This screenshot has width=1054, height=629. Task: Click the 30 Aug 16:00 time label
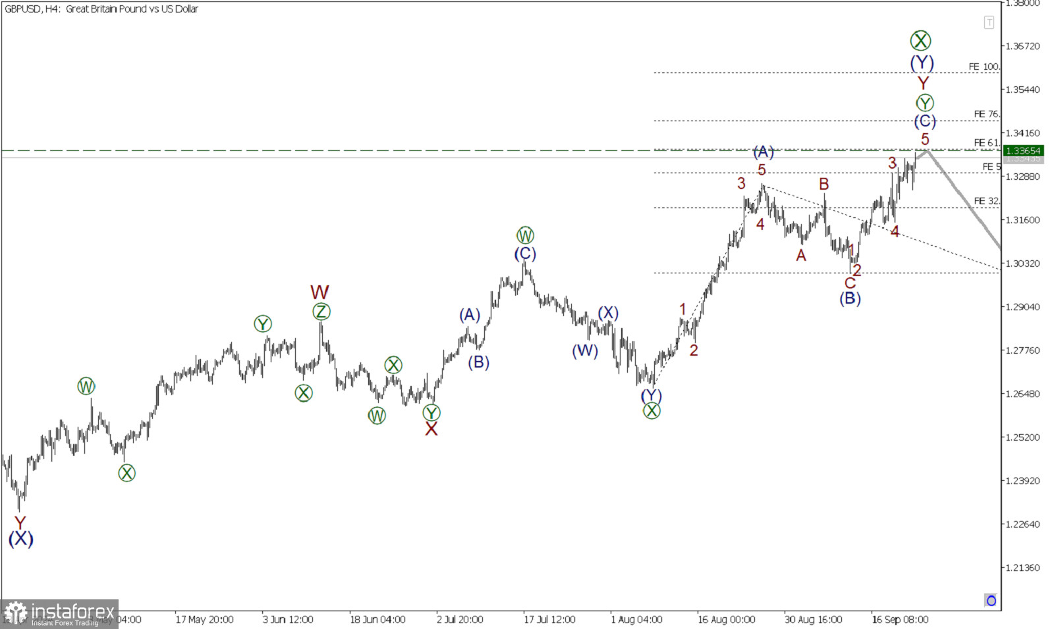click(x=813, y=620)
